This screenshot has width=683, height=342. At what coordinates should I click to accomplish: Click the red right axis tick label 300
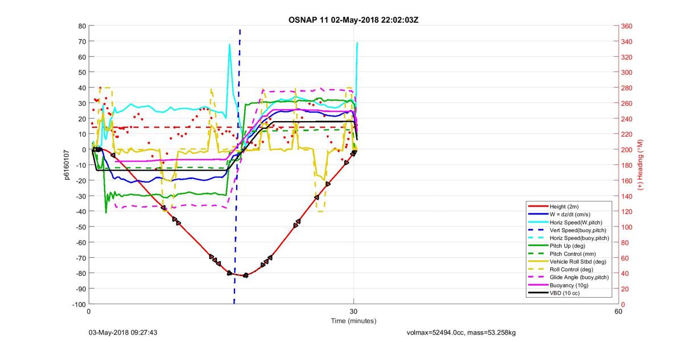(626, 73)
